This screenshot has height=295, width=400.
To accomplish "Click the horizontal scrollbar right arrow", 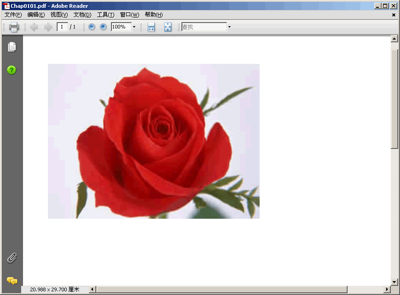I will [387, 289].
